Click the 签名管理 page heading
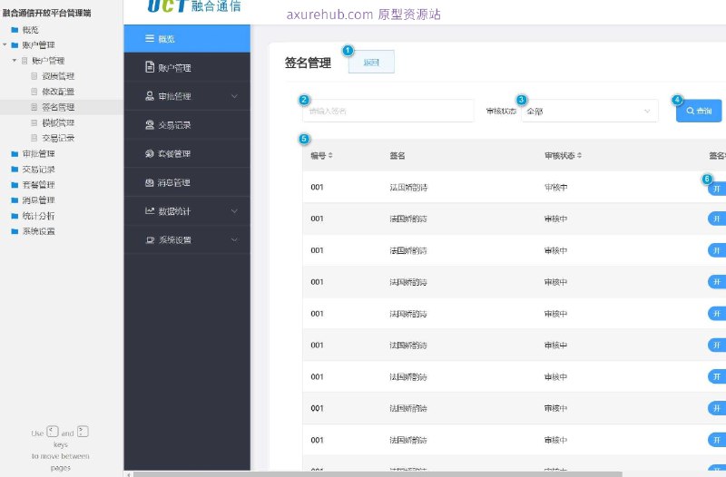The image size is (726, 477). click(308, 63)
